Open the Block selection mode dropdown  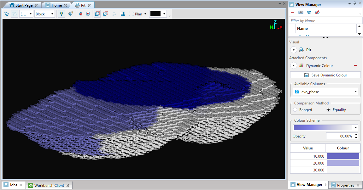(x=44, y=14)
